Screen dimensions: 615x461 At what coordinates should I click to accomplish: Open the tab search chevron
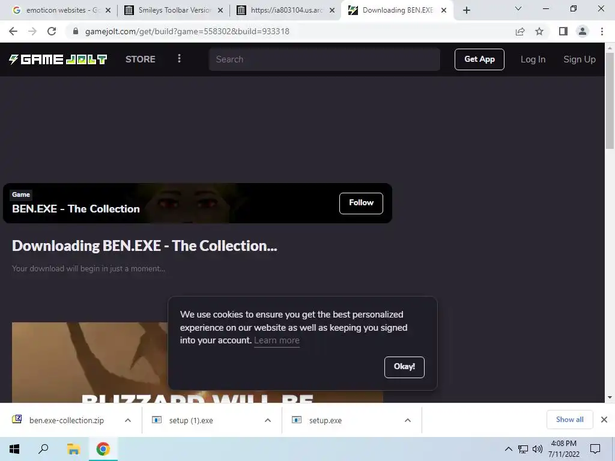tap(518, 8)
